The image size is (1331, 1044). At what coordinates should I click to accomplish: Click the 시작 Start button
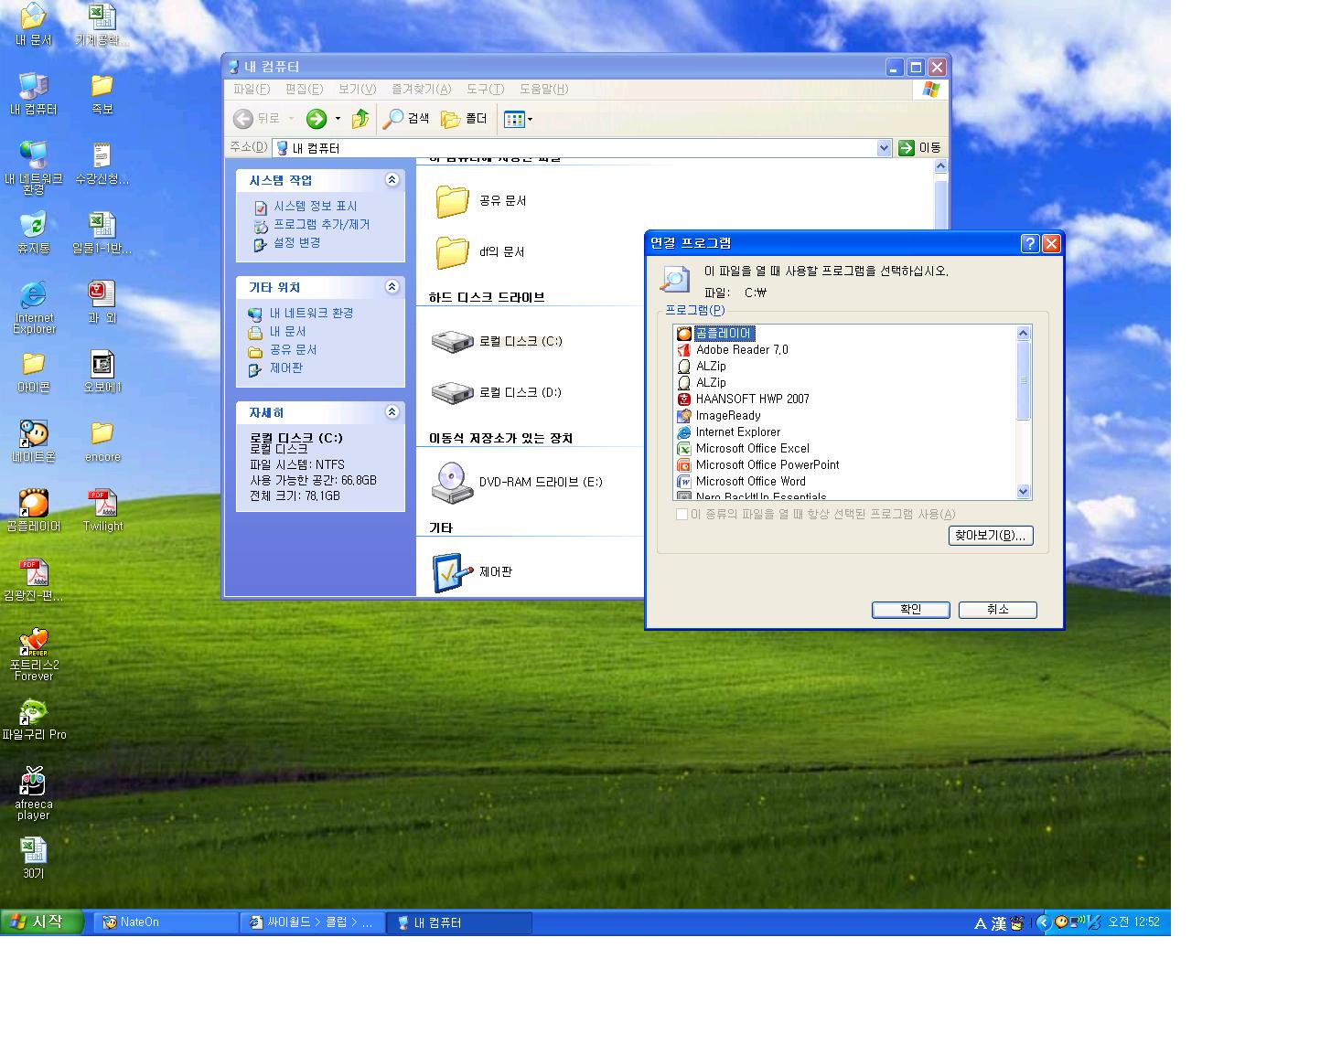(42, 922)
